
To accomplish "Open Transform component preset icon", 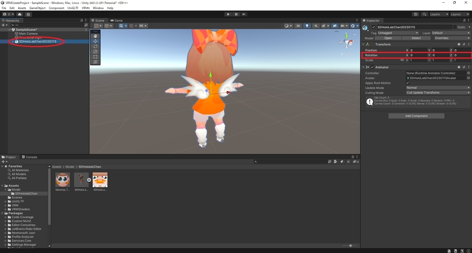I will pos(463,44).
